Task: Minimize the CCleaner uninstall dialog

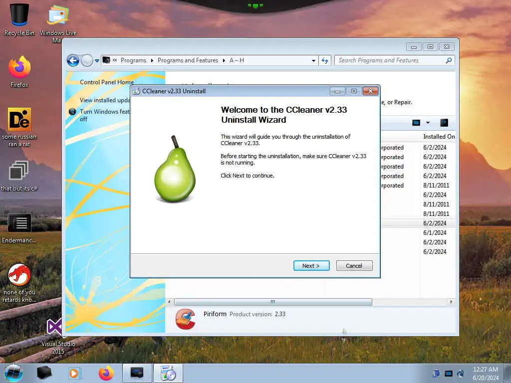Action: click(337, 91)
